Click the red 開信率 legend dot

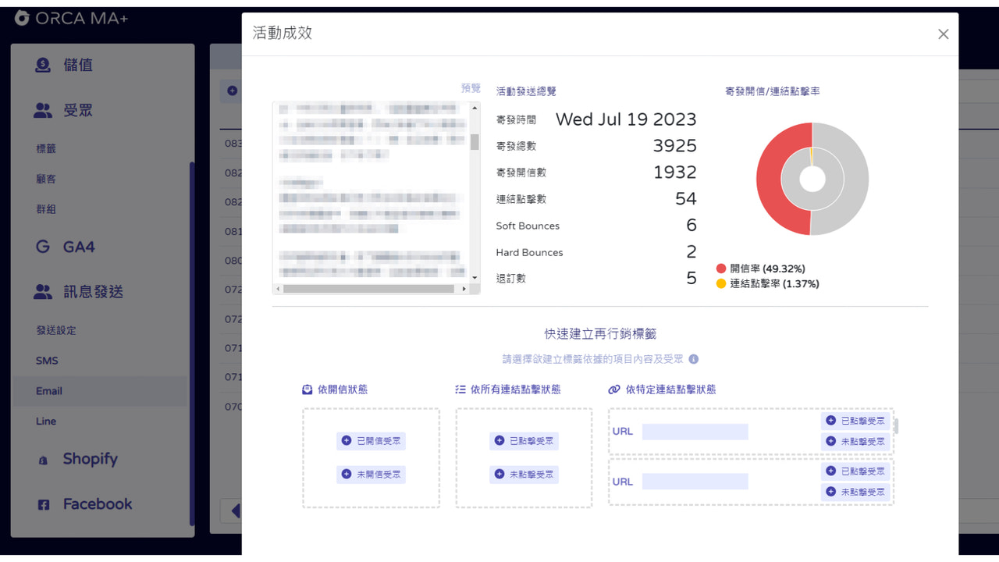(x=721, y=269)
